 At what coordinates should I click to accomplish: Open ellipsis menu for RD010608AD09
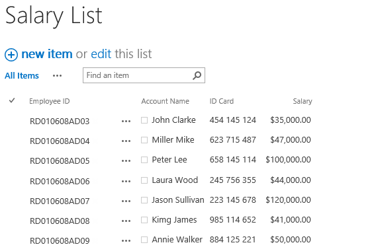(126, 240)
